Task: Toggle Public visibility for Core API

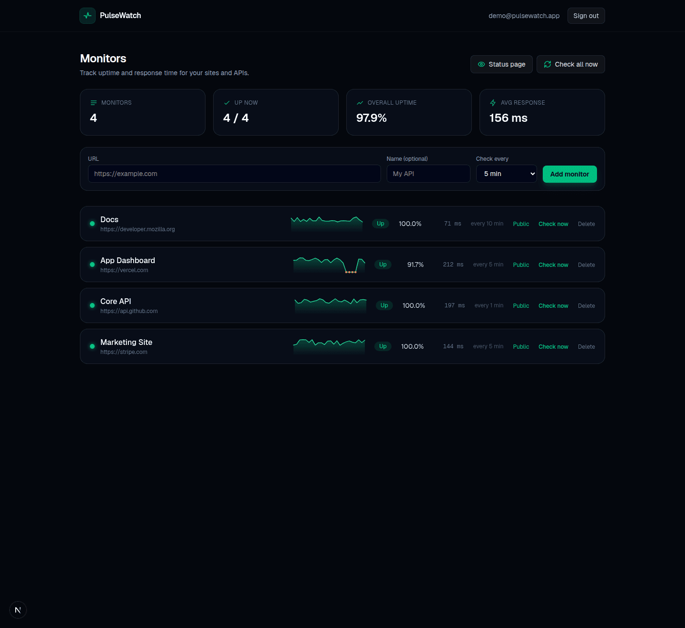Action: click(x=521, y=306)
